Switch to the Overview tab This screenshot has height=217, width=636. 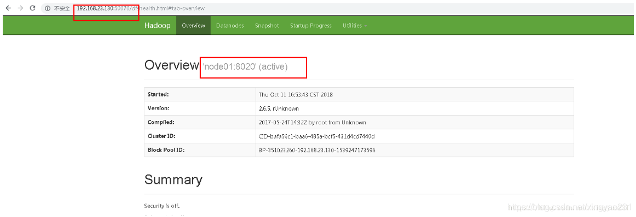[x=193, y=26]
